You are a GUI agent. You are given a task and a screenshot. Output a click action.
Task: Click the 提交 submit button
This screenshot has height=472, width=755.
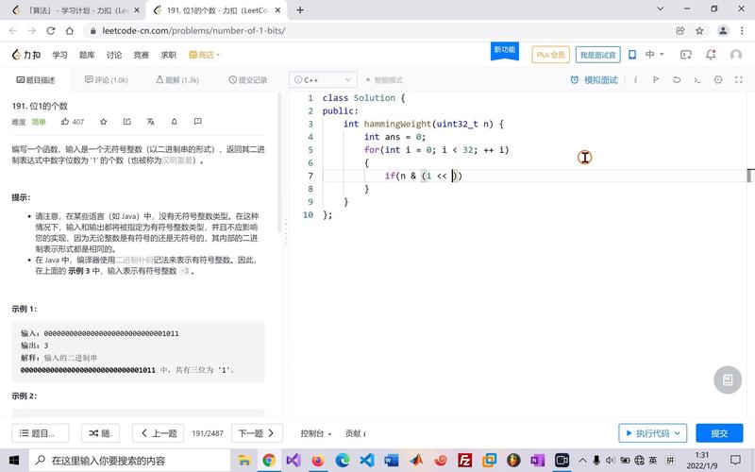pos(719,433)
